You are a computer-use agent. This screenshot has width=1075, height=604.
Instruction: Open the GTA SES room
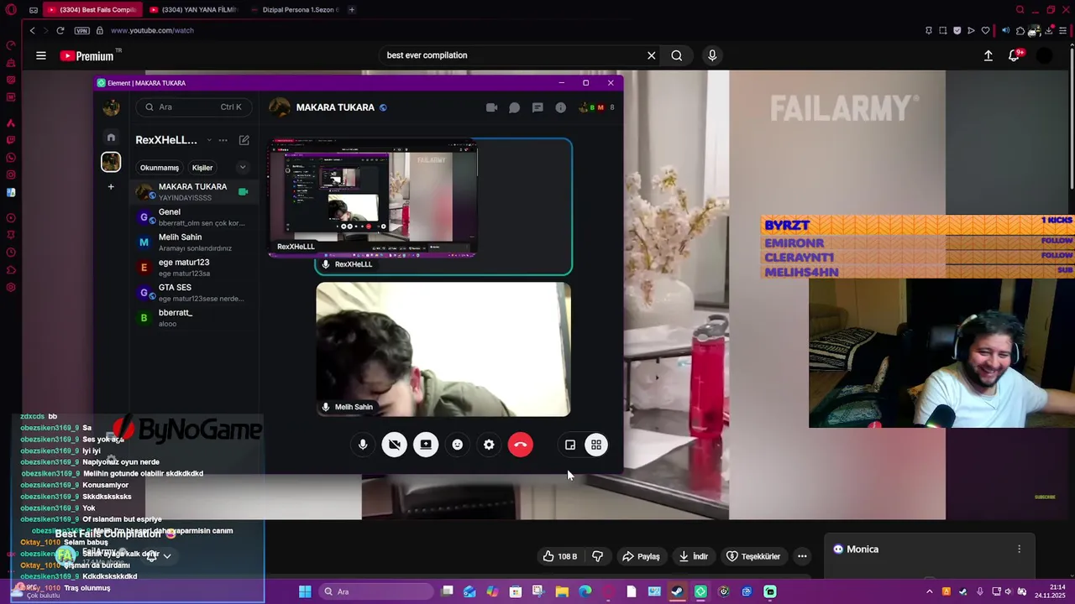193,293
